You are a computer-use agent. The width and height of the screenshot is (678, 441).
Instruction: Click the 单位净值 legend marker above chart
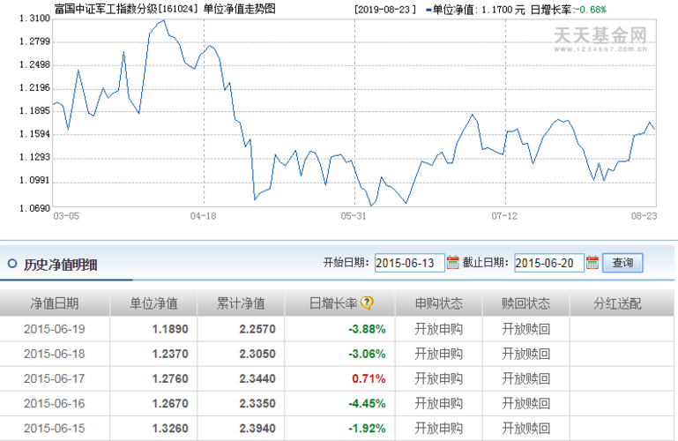pos(428,10)
